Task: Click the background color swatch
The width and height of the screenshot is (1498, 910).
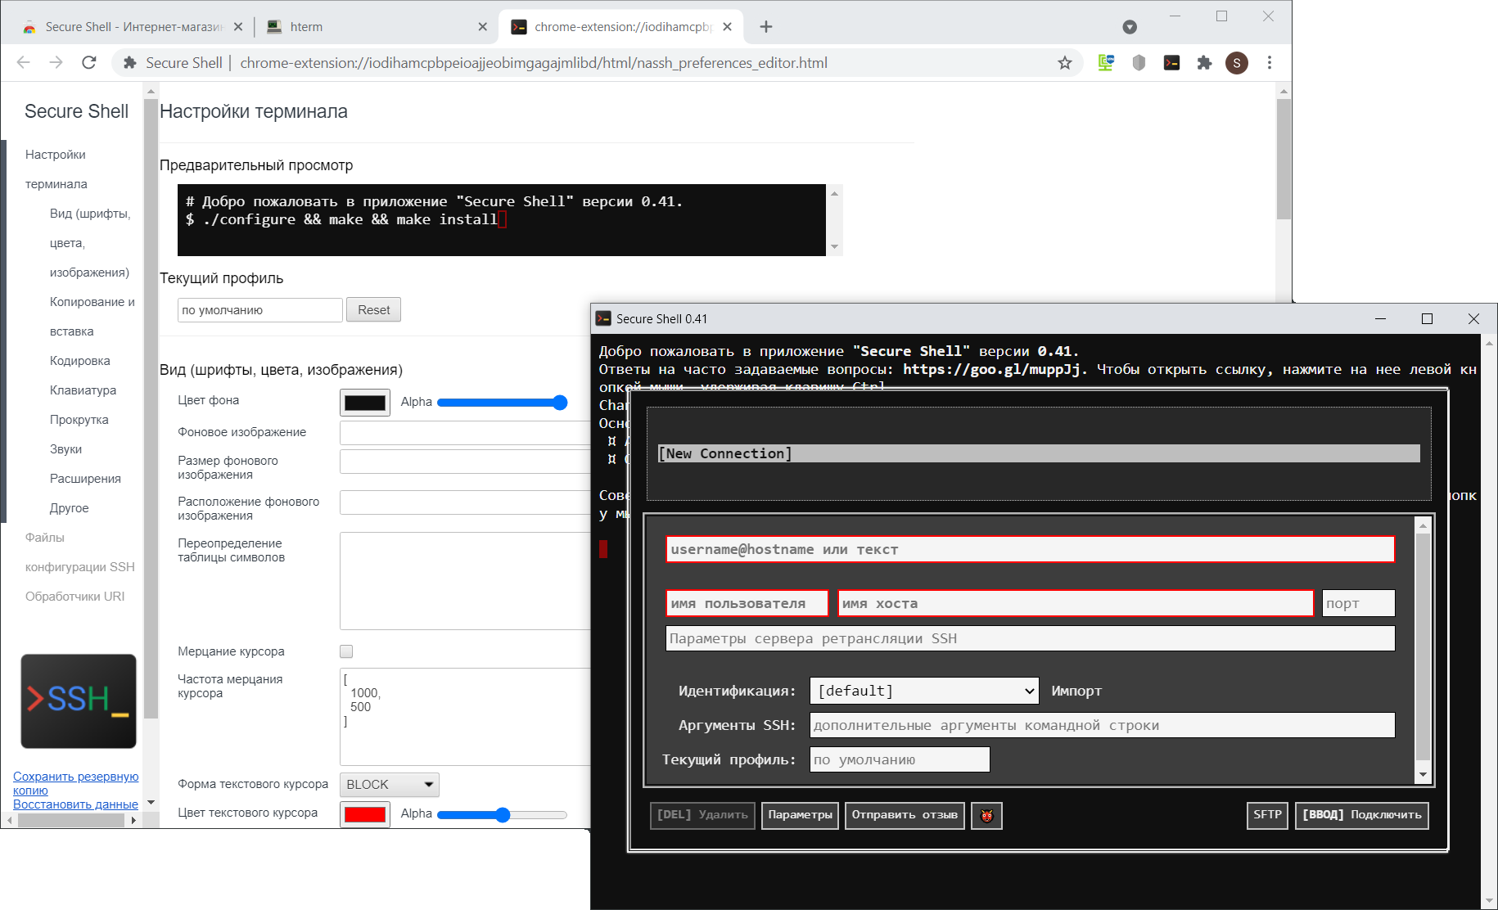Action: pos(365,403)
